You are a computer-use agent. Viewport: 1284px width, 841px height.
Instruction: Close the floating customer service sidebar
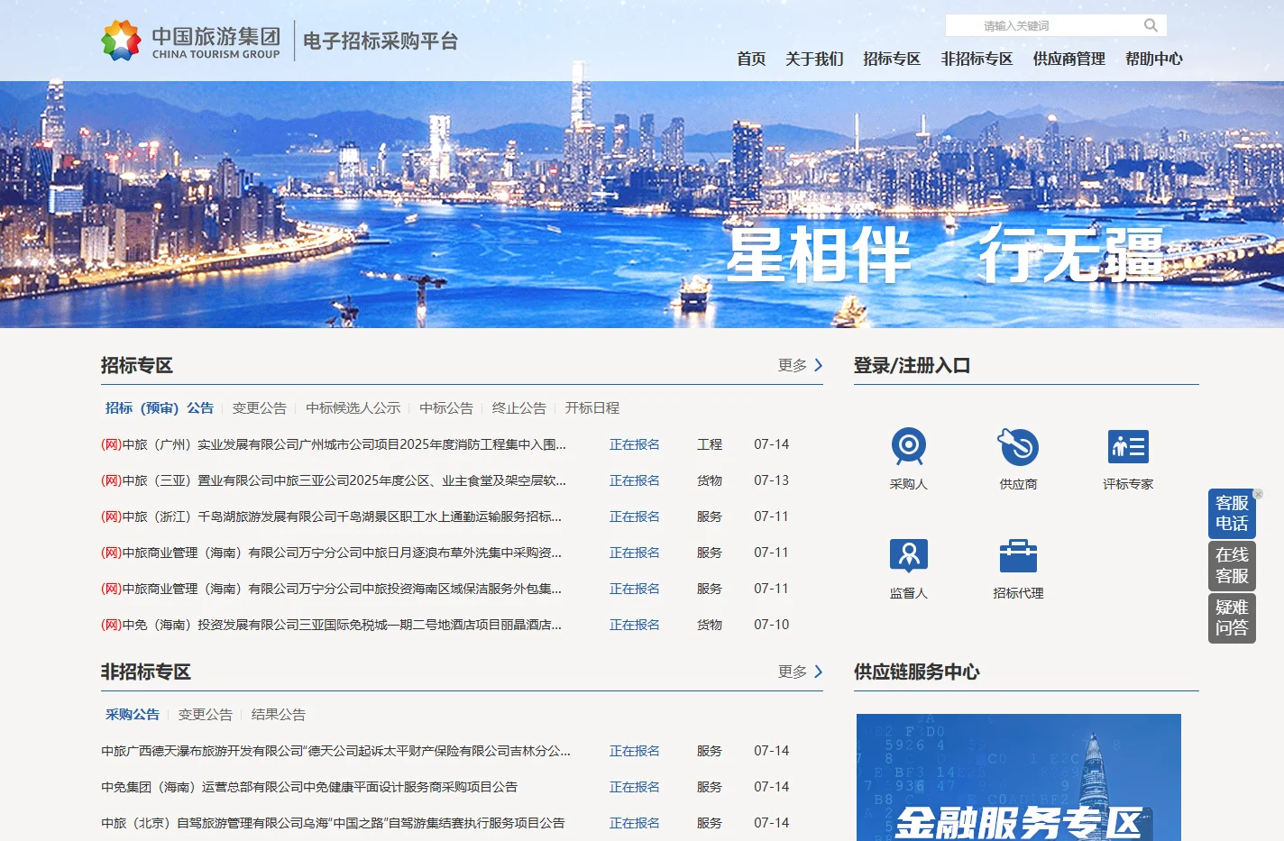point(1258,494)
